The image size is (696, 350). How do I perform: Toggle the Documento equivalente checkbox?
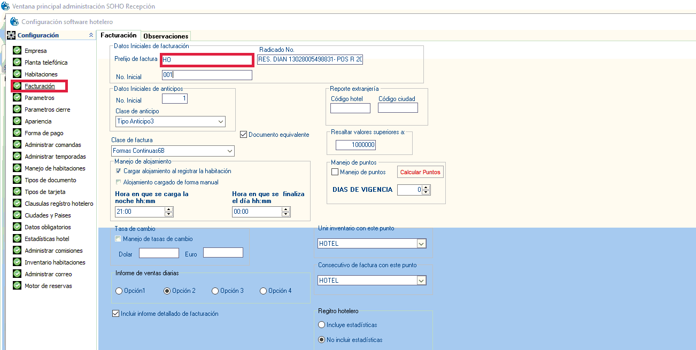[244, 135]
